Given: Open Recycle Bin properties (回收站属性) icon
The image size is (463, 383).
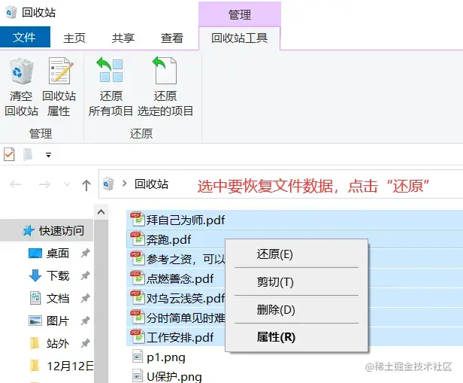Looking at the screenshot, I should [x=60, y=71].
